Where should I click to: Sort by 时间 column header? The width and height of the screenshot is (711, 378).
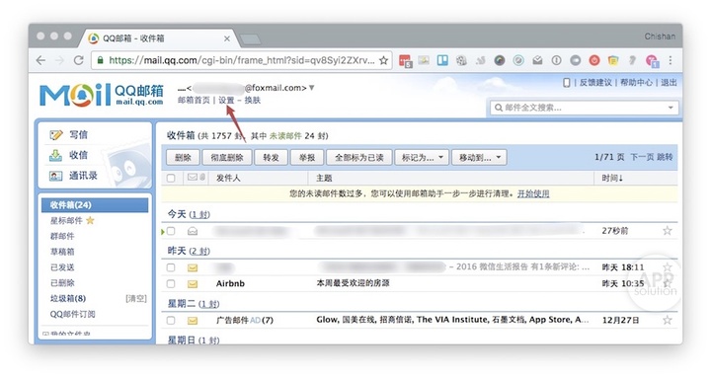click(x=612, y=178)
